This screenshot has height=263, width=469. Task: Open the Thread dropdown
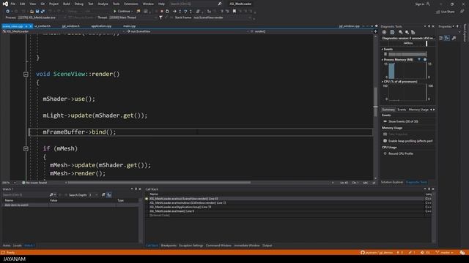(x=133, y=18)
